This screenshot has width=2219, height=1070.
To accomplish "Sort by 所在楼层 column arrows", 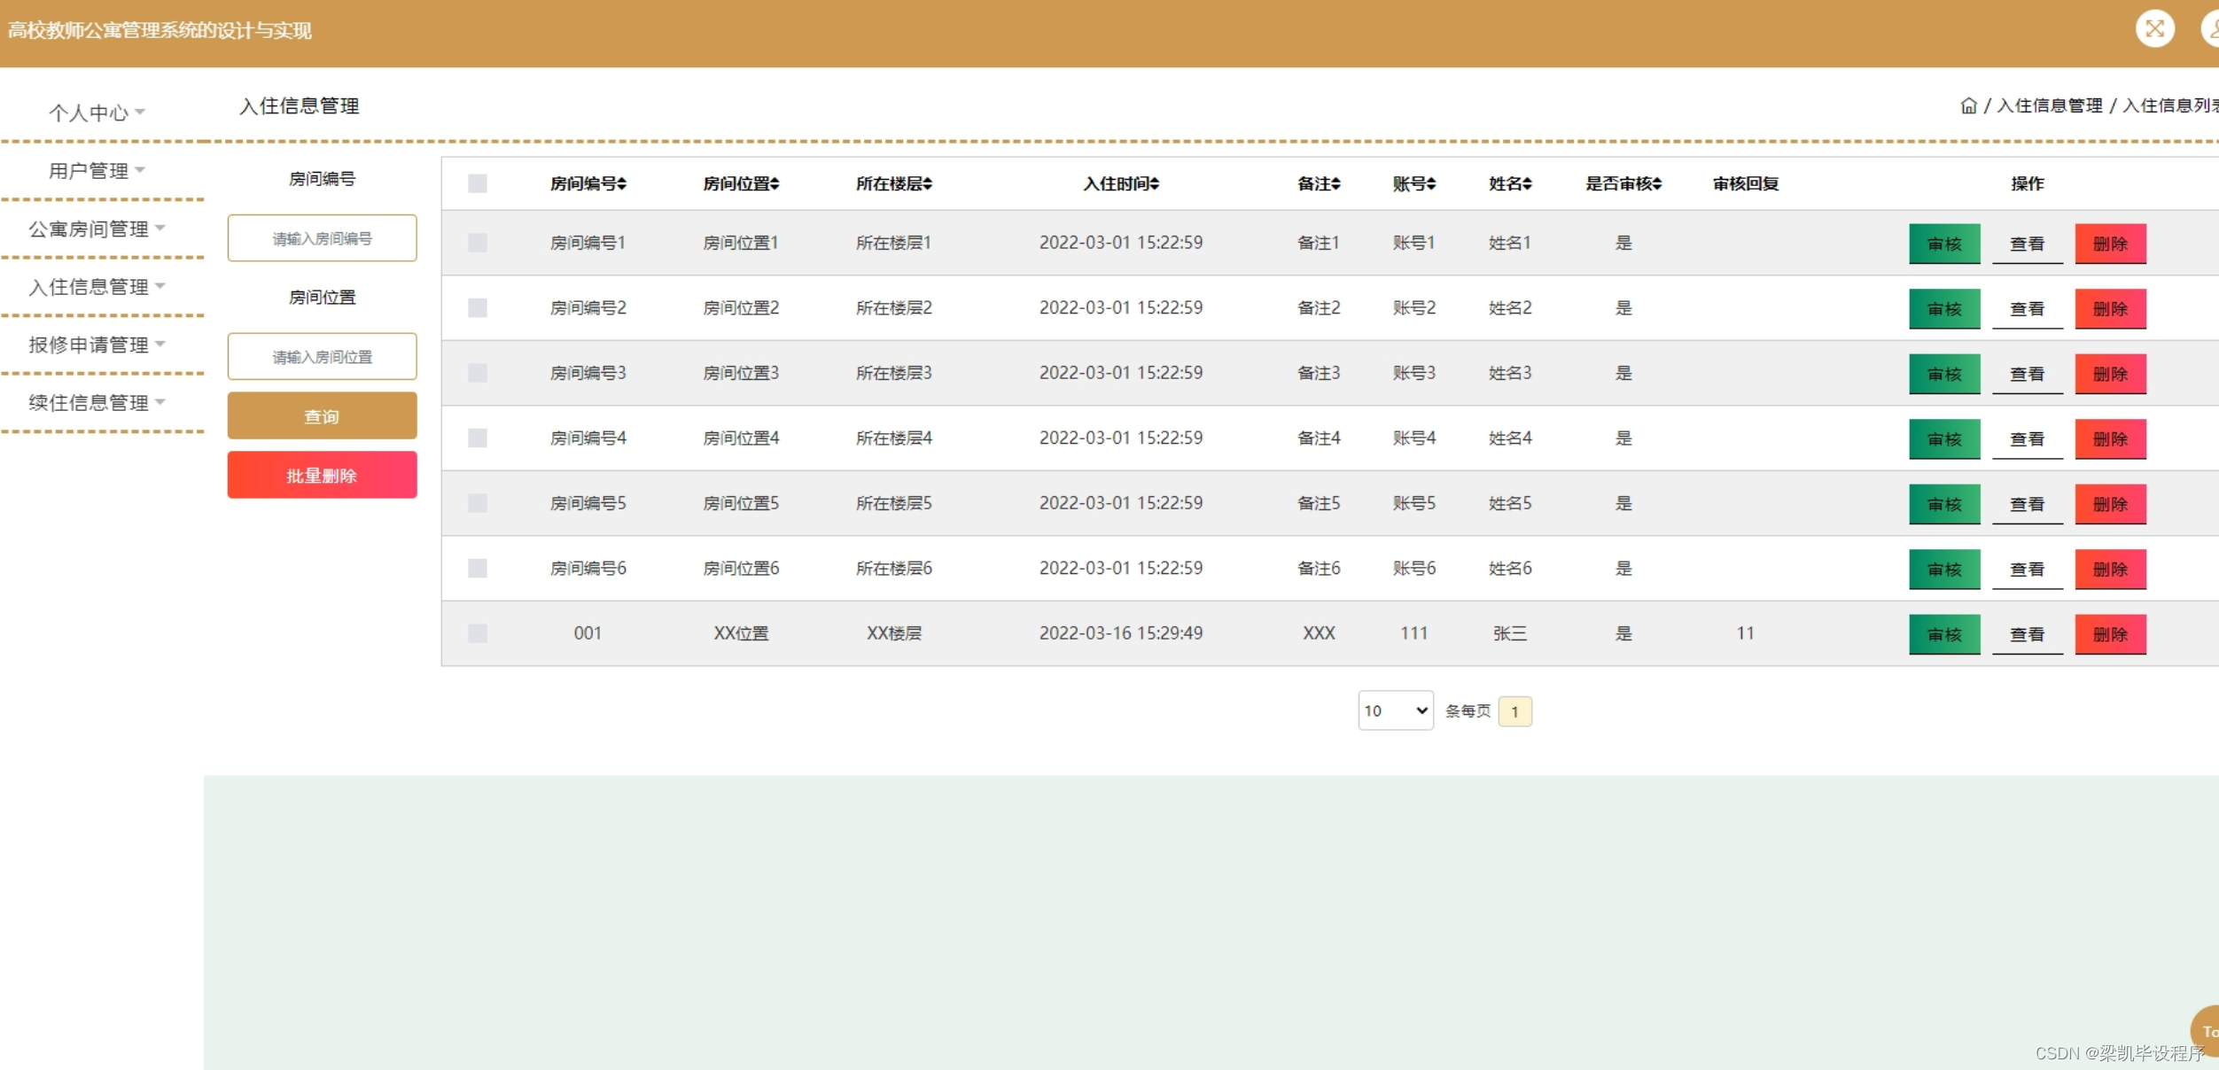I will tap(928, 184).
